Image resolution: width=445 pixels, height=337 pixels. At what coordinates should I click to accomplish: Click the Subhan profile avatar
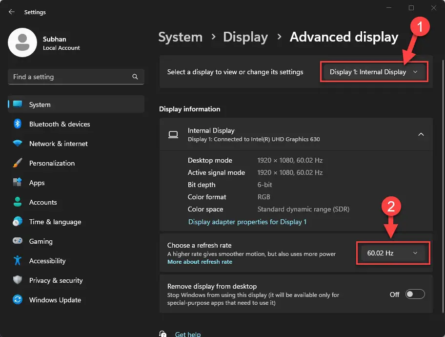pos(22,42)
